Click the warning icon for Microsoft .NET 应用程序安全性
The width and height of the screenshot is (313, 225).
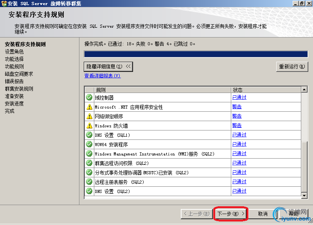pos(89,107)
